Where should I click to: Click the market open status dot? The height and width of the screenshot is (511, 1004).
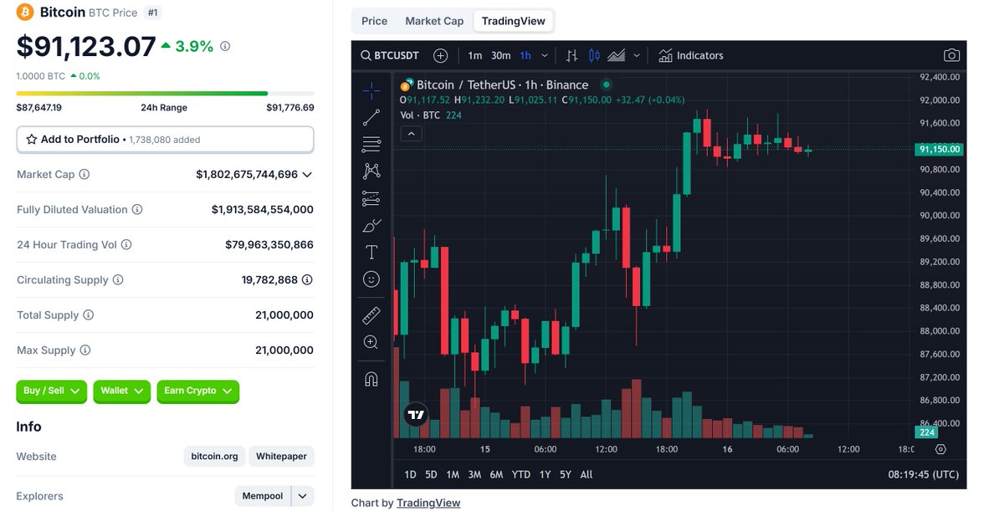pyautogui.click(x=607, y=84)
